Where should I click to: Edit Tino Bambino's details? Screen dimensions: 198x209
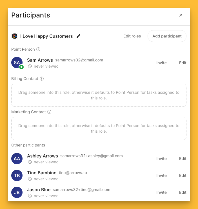pyautogui.click(x=183, y=175)
